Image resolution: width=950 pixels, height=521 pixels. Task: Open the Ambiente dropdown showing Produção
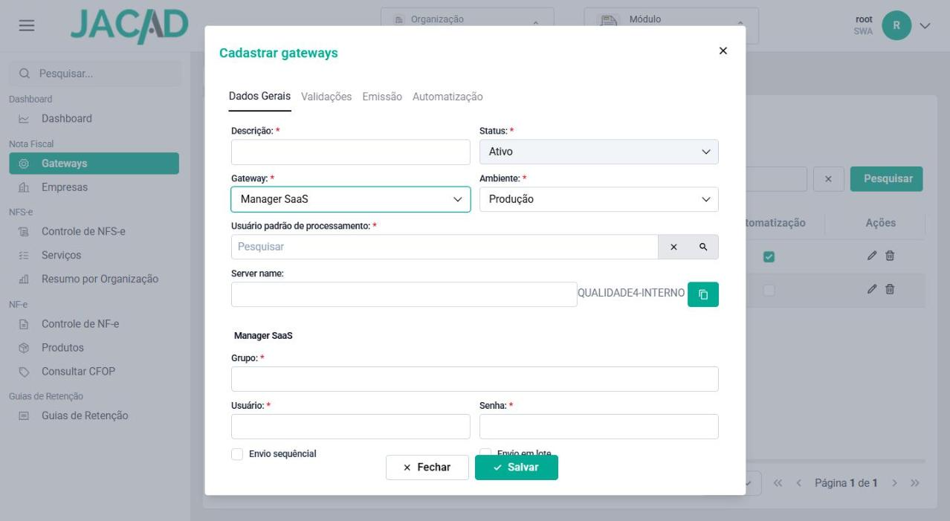click(x=599, y=199)
